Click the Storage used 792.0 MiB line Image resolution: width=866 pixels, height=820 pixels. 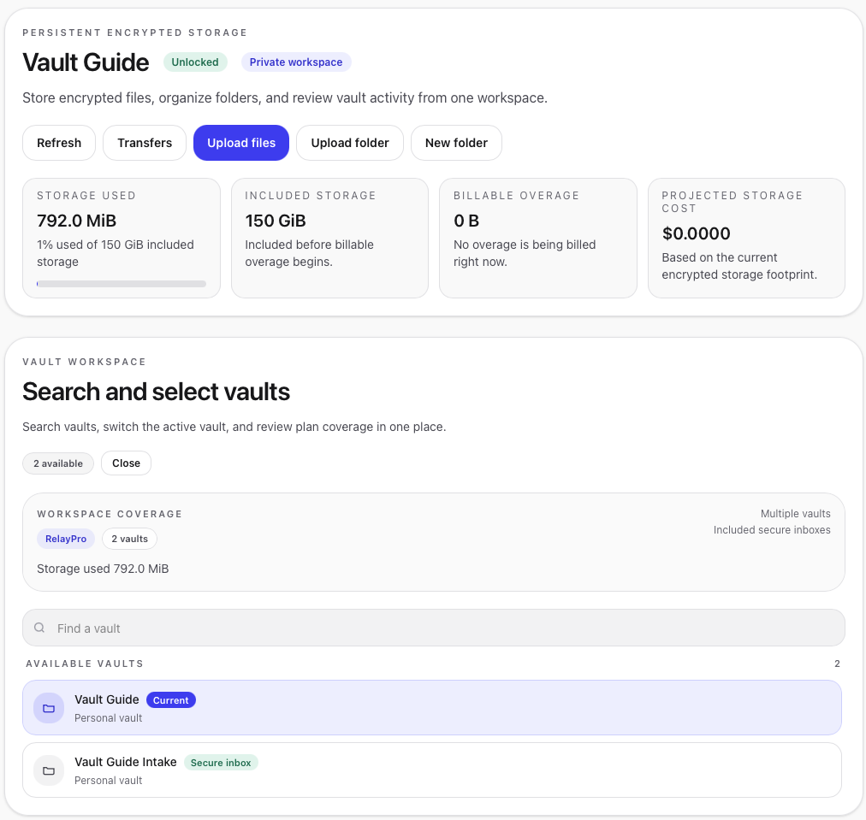point(103,569)
